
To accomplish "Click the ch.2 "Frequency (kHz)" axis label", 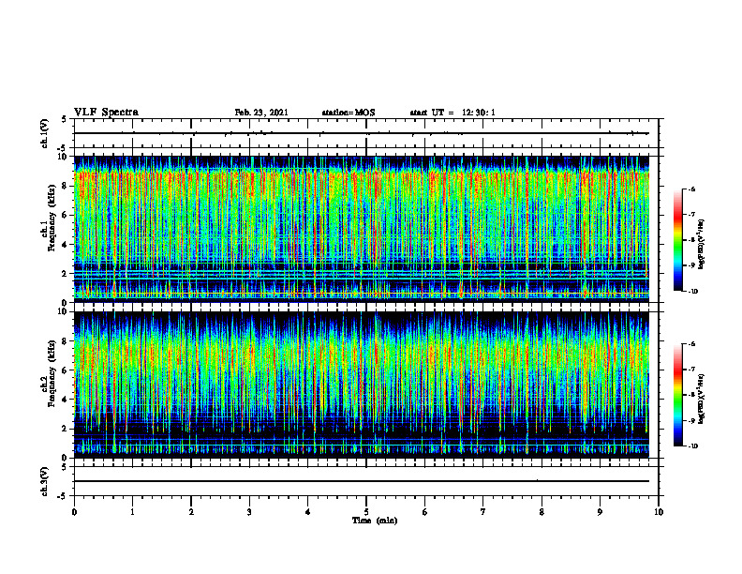I will (52, 373).
